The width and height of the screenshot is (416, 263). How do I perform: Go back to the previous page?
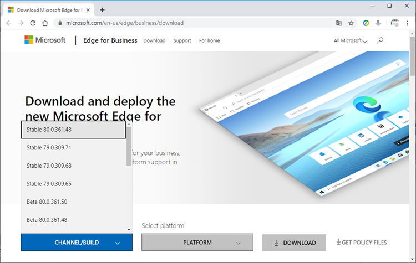pos(9,23)
